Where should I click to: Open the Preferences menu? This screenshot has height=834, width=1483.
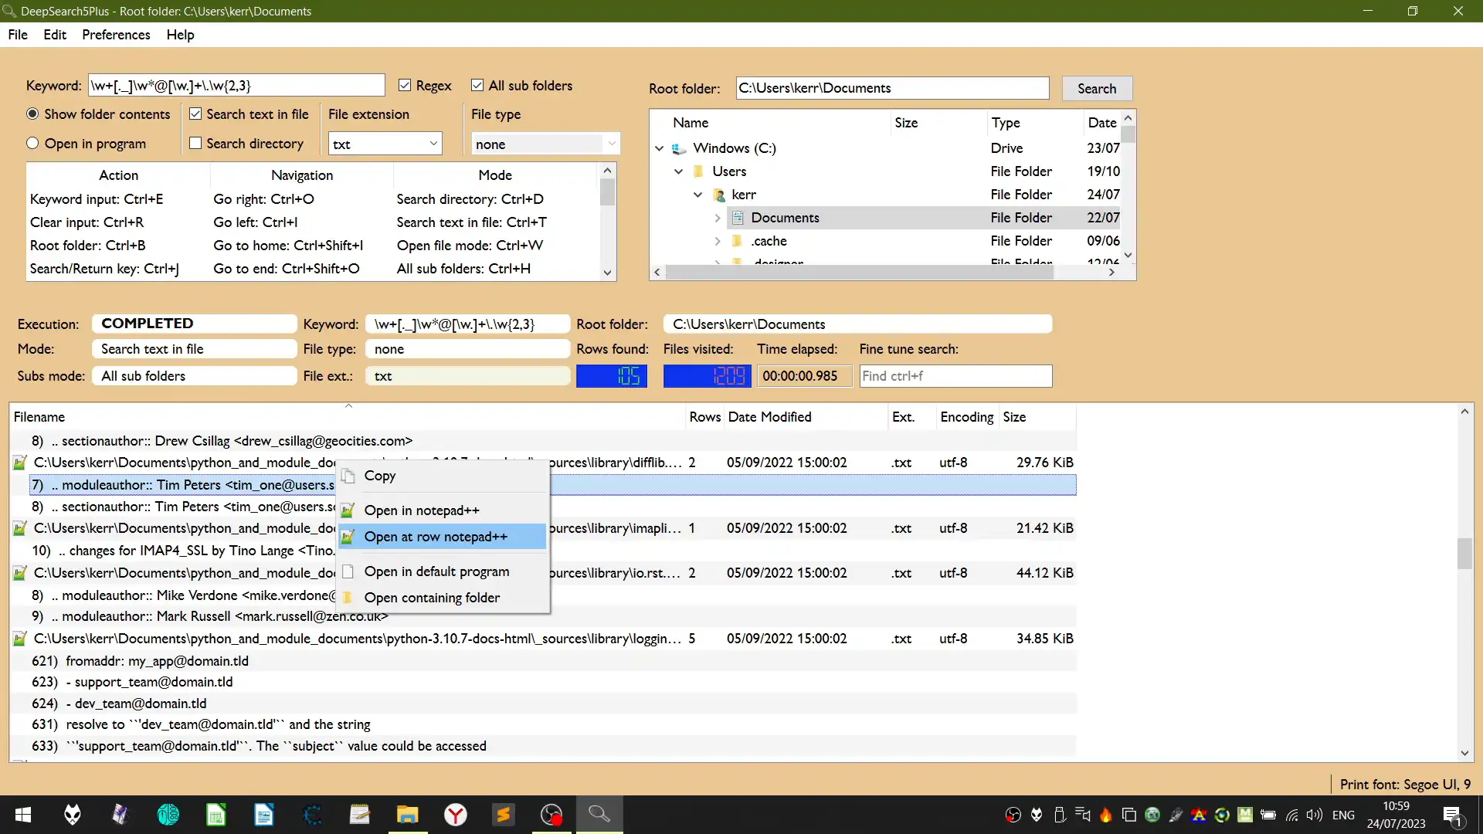coord(116,35)
